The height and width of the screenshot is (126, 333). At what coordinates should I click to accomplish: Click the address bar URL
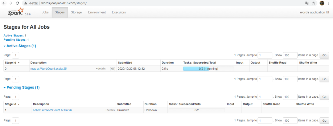tap(64, 3)
